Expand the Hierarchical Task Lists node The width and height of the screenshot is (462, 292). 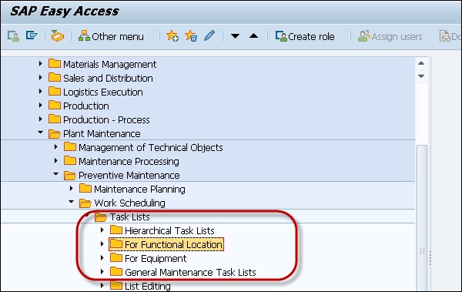102,230
